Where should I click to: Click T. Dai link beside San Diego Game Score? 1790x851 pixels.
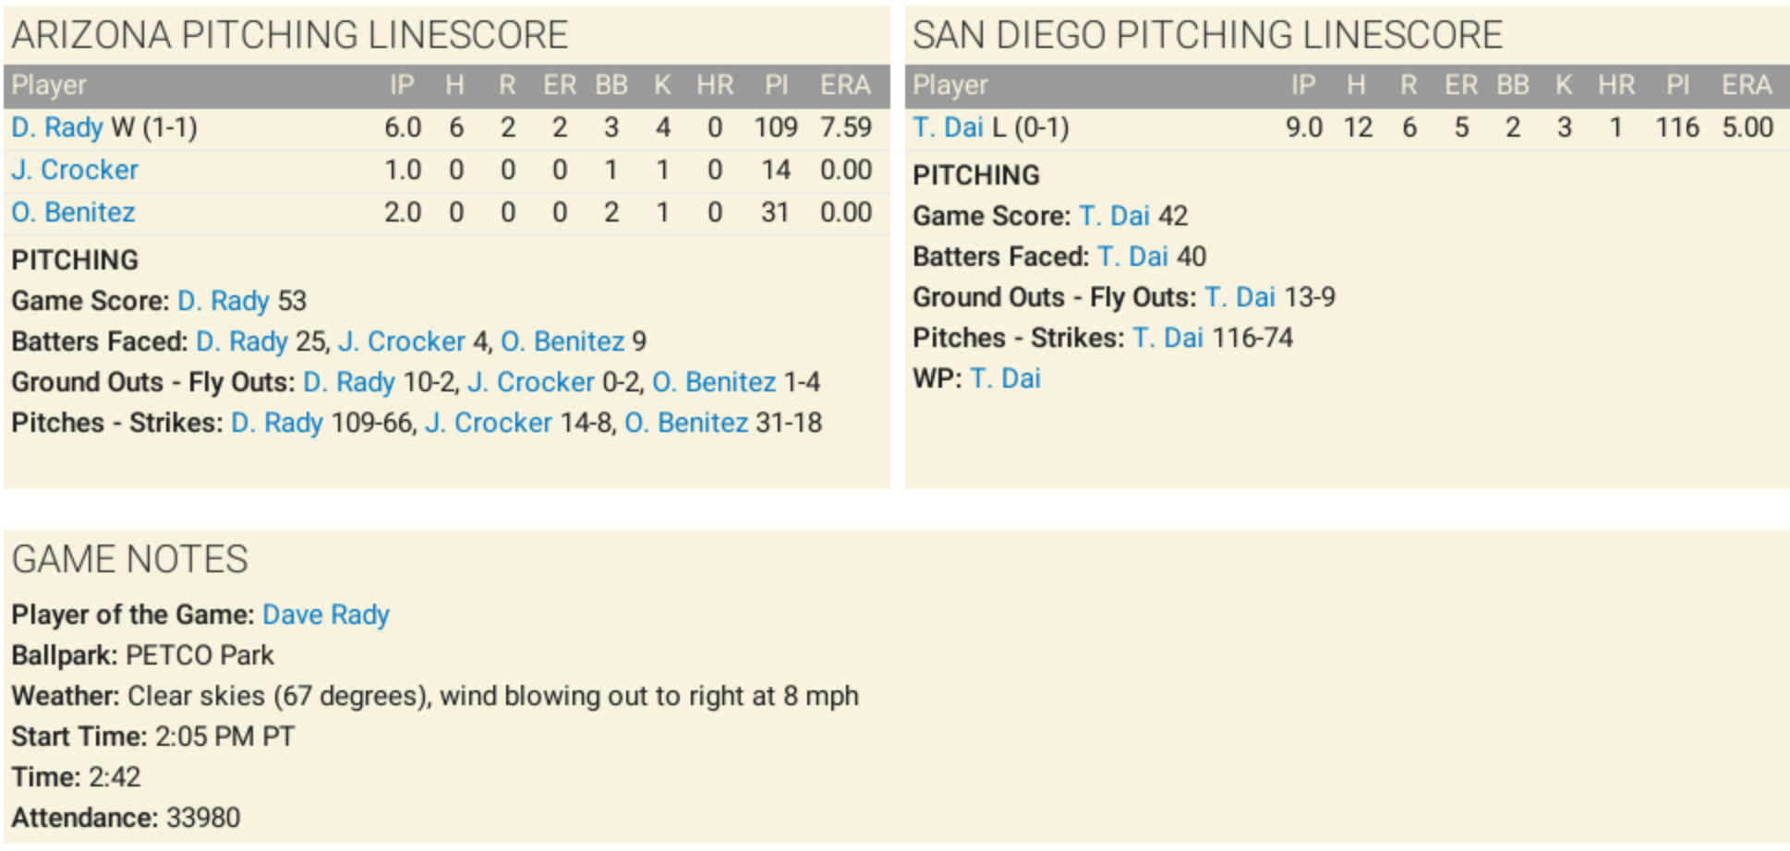click(x=1114, y=216)
